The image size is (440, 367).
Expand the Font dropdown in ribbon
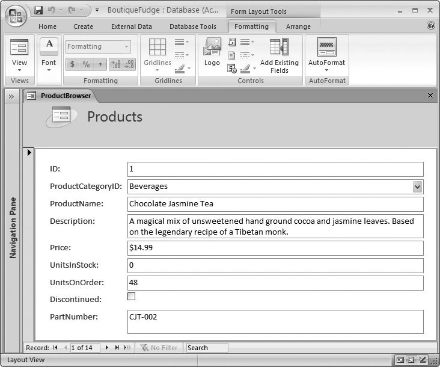click(x=49, y=70)
